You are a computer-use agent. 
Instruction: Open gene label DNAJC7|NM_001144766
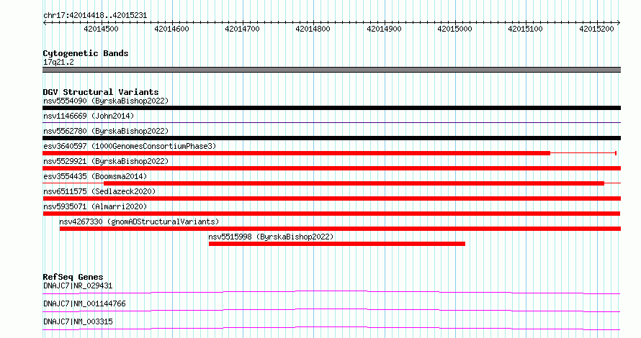point(84,303)
